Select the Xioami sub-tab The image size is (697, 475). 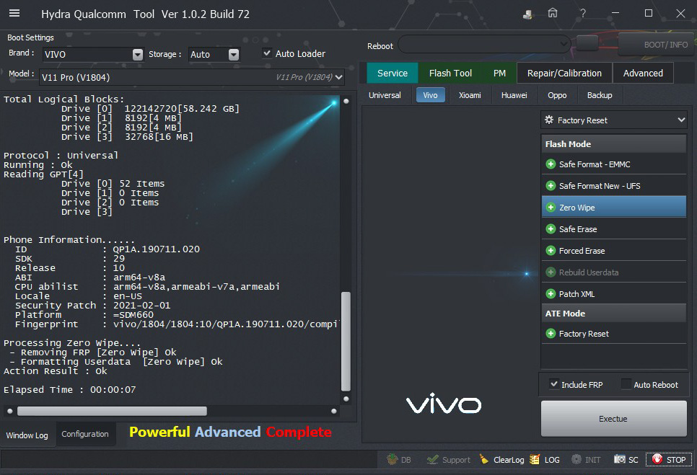(x=470, y=95)
